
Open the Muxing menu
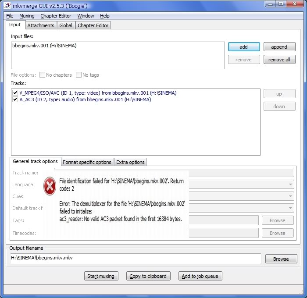point(27,16)
